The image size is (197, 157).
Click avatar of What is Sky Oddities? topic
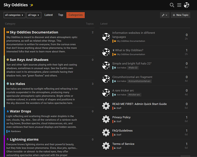106,52
